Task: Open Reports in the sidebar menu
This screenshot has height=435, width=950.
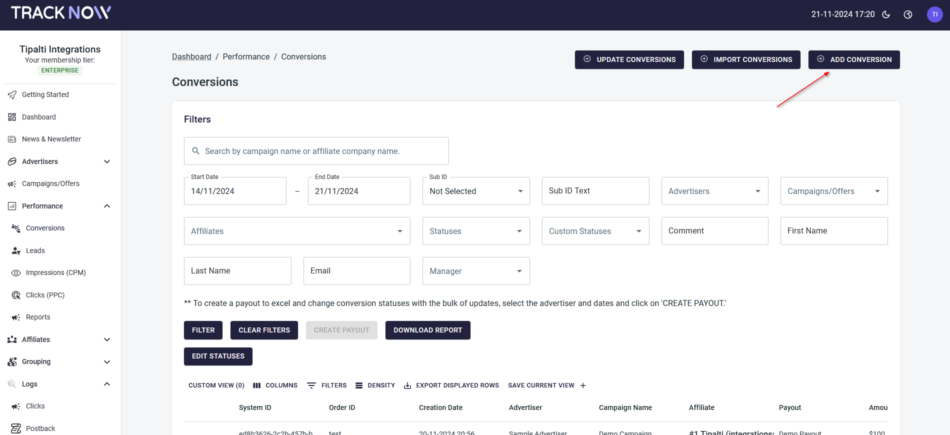Action: tap(38, 317)
